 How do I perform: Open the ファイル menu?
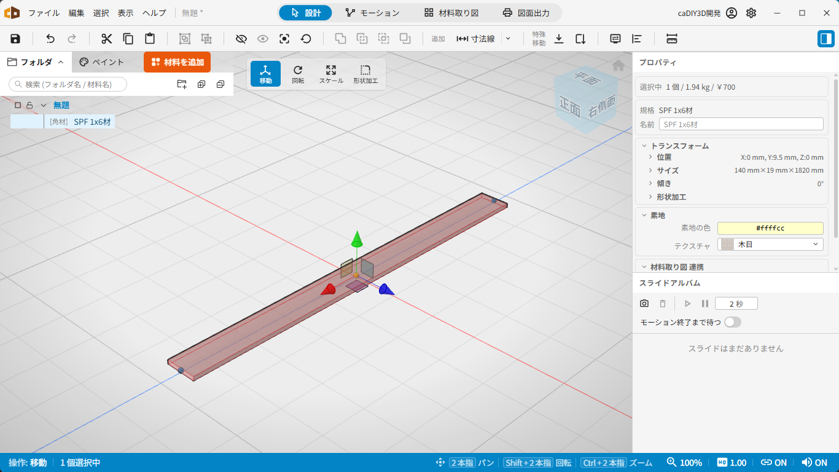44,13
